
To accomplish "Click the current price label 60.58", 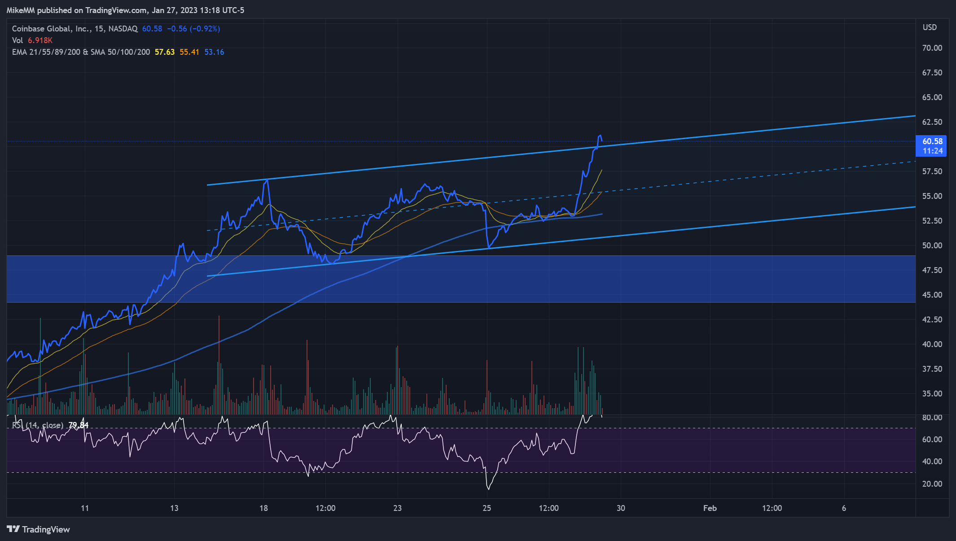I will 932,141.
